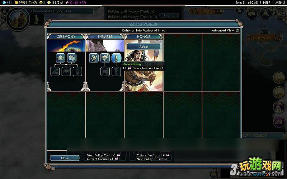Select the Stone Carving moai policy icon
The width and height of the screenshot is (287, 179).
pyautogui.click(x=116, y=58)
